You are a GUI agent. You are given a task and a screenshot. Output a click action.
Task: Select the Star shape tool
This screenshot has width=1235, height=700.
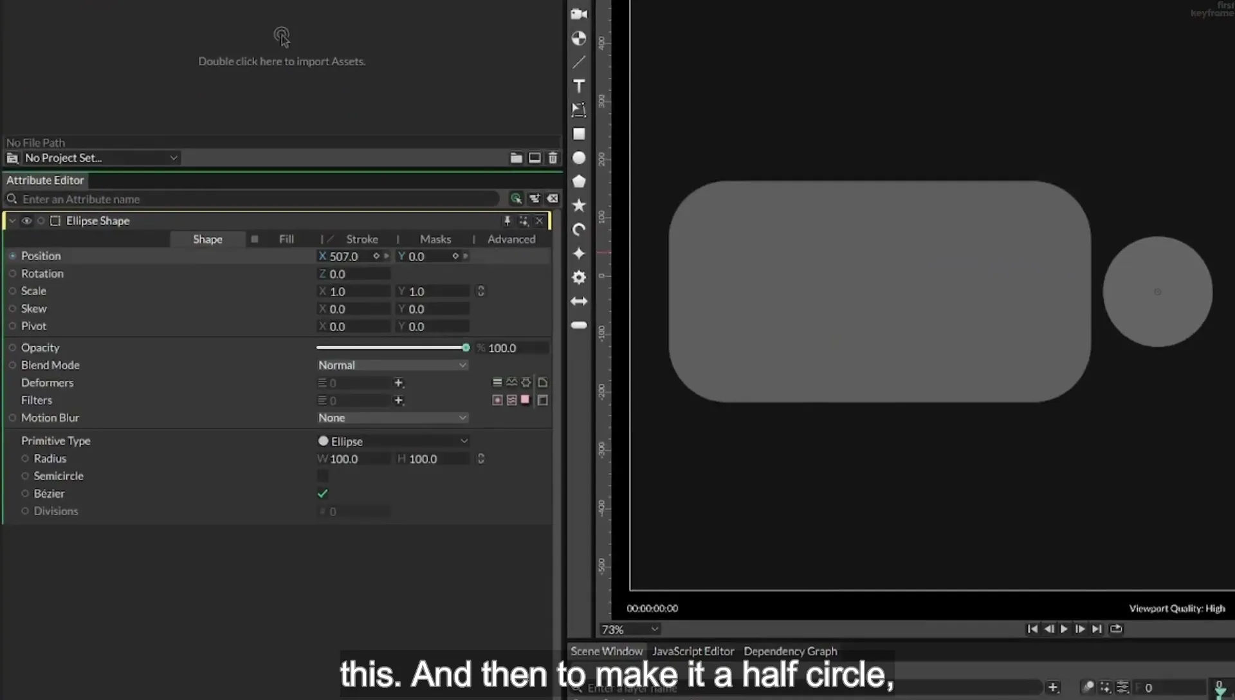click(x=579, y=205)
